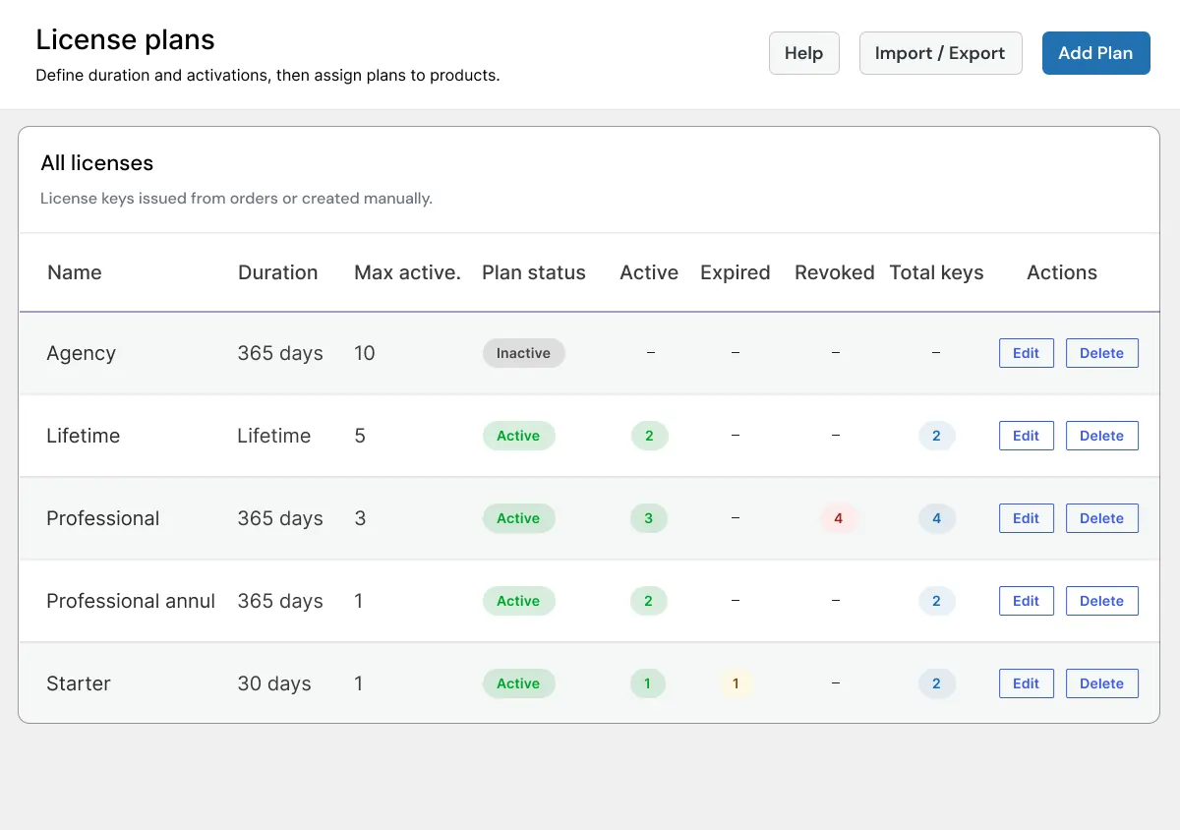Click the Starter row's active count badge

pos(647,683)
